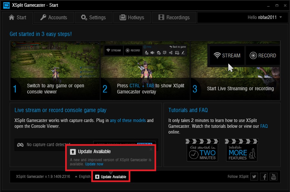The height and width of the screenshot is (192, 290).
Task: Open XSplit's YouTube channel icon
Action: coord(274,177)
